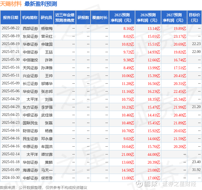This screenshot has height=190, width=202.
Task: Click analyst name 申建国
Action: [x=47, y=44]
